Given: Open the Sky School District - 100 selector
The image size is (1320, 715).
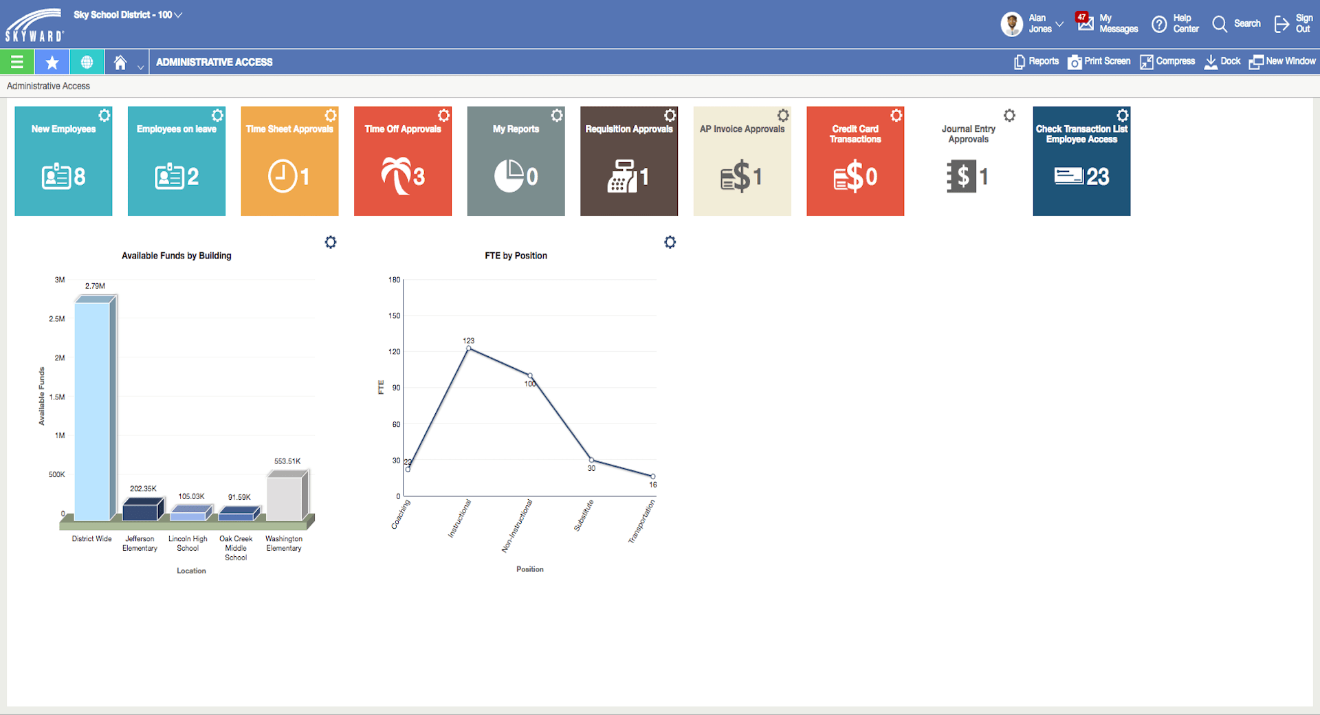Looking at the screenshot, I should (x=128, y=14).
